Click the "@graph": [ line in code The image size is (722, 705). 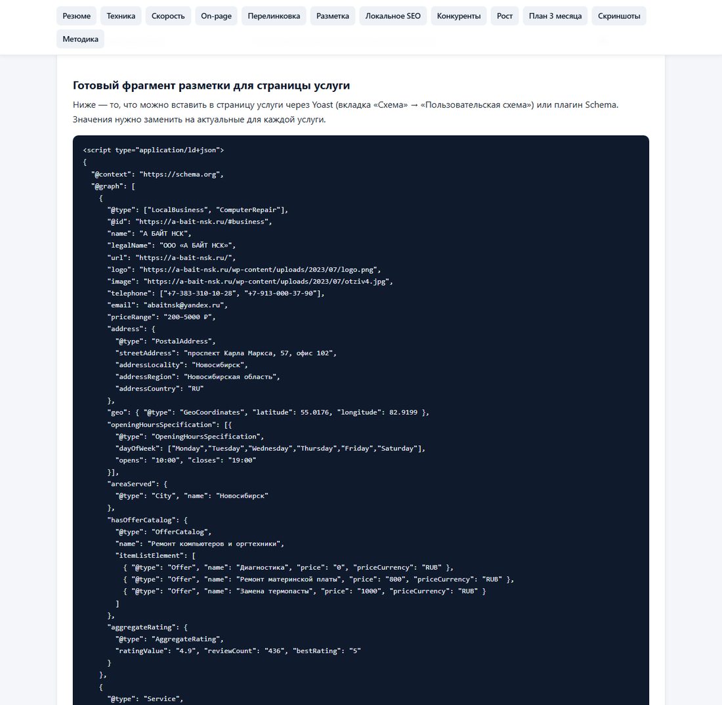coord(113,186)
